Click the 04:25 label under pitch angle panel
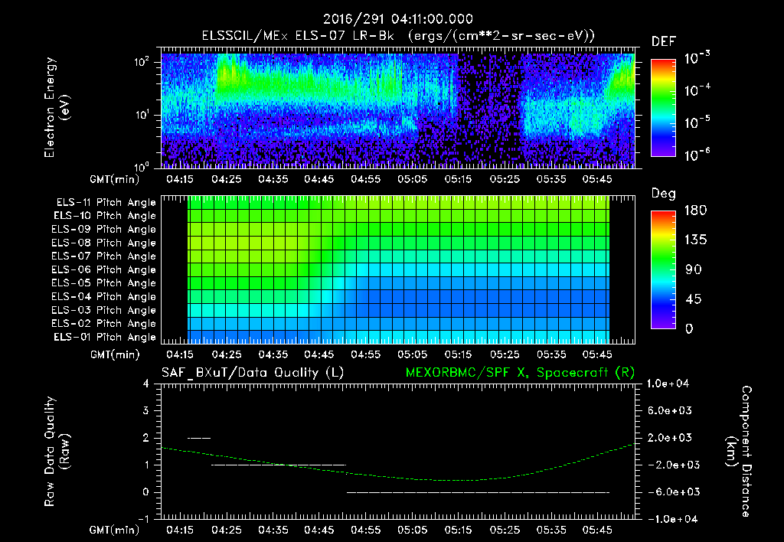The height and width of the screenshot is (542, 784). pos(227,354)
